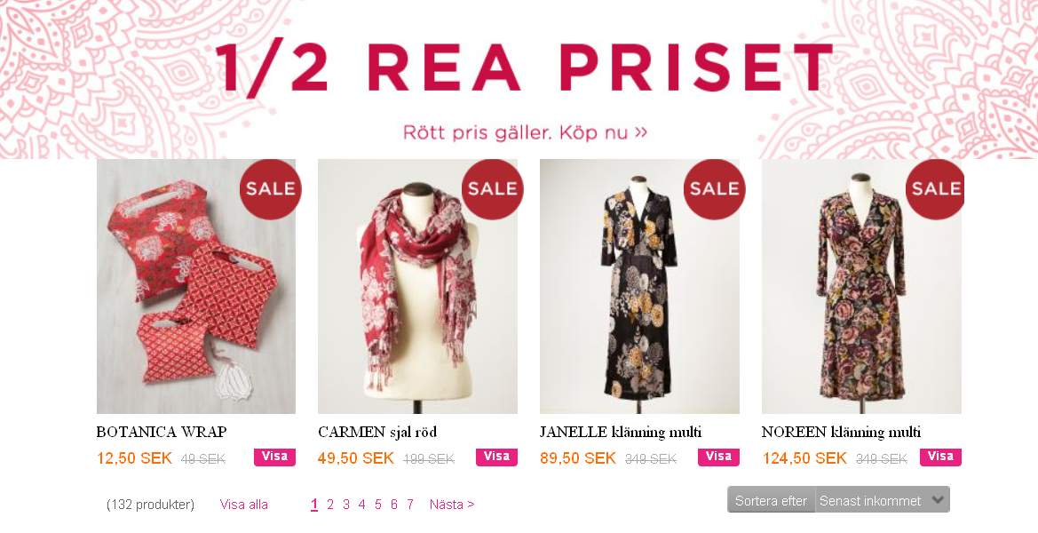Click the Rött pris gäller Köp nu banner link
Image resolution: width=1038 pixels, height=533 pixels.
tap(525, 132)
